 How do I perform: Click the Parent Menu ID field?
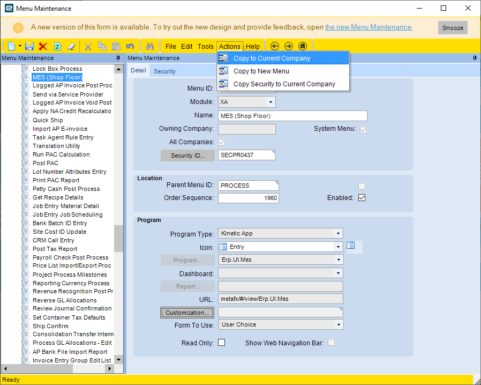[249, 186]
